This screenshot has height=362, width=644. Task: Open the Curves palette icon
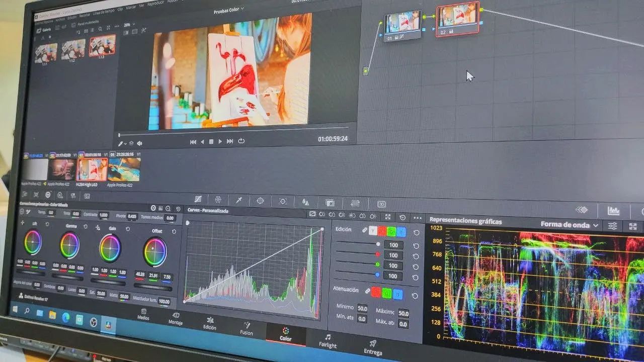pyautogui.click(x=198, y=199)
